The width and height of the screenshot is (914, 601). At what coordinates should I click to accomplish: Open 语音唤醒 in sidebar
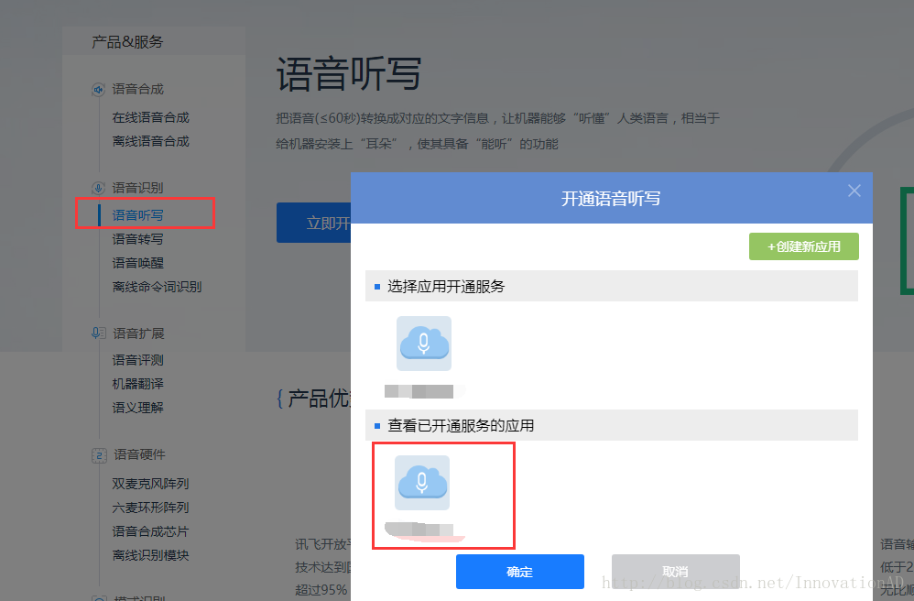(x=137, y=263)
